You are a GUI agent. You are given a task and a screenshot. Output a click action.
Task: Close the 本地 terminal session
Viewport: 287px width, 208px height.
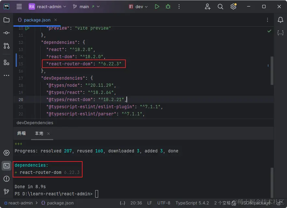point(48,134)
